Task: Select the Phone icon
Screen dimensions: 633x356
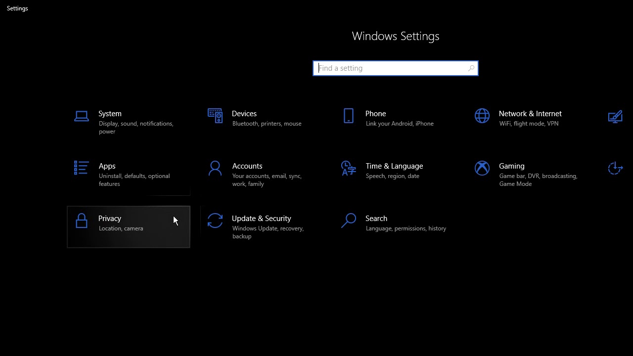Action: tap(349, 116)
